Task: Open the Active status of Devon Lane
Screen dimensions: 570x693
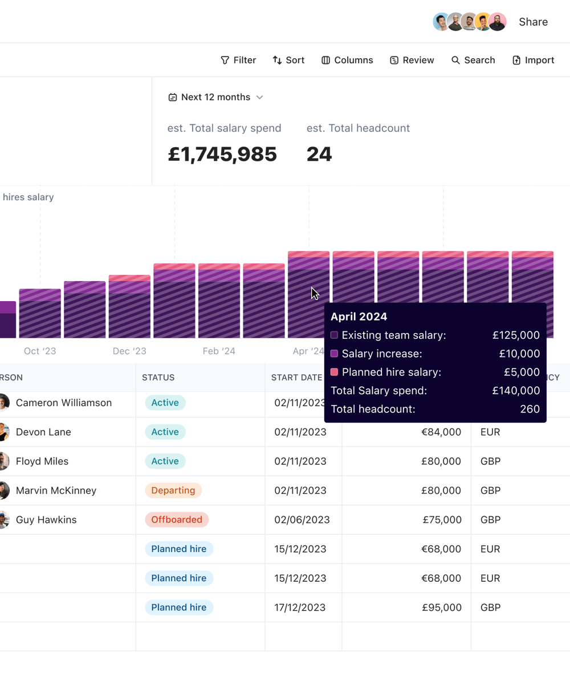Action: click(165, 432)
